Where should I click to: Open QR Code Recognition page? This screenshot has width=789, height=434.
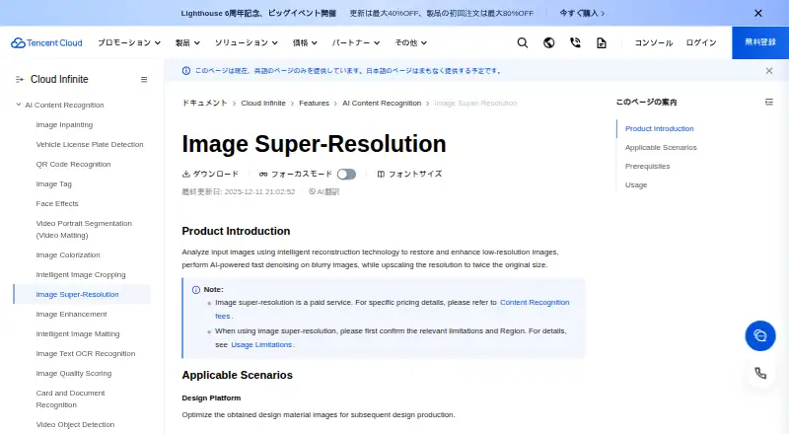tap(73, 164)
